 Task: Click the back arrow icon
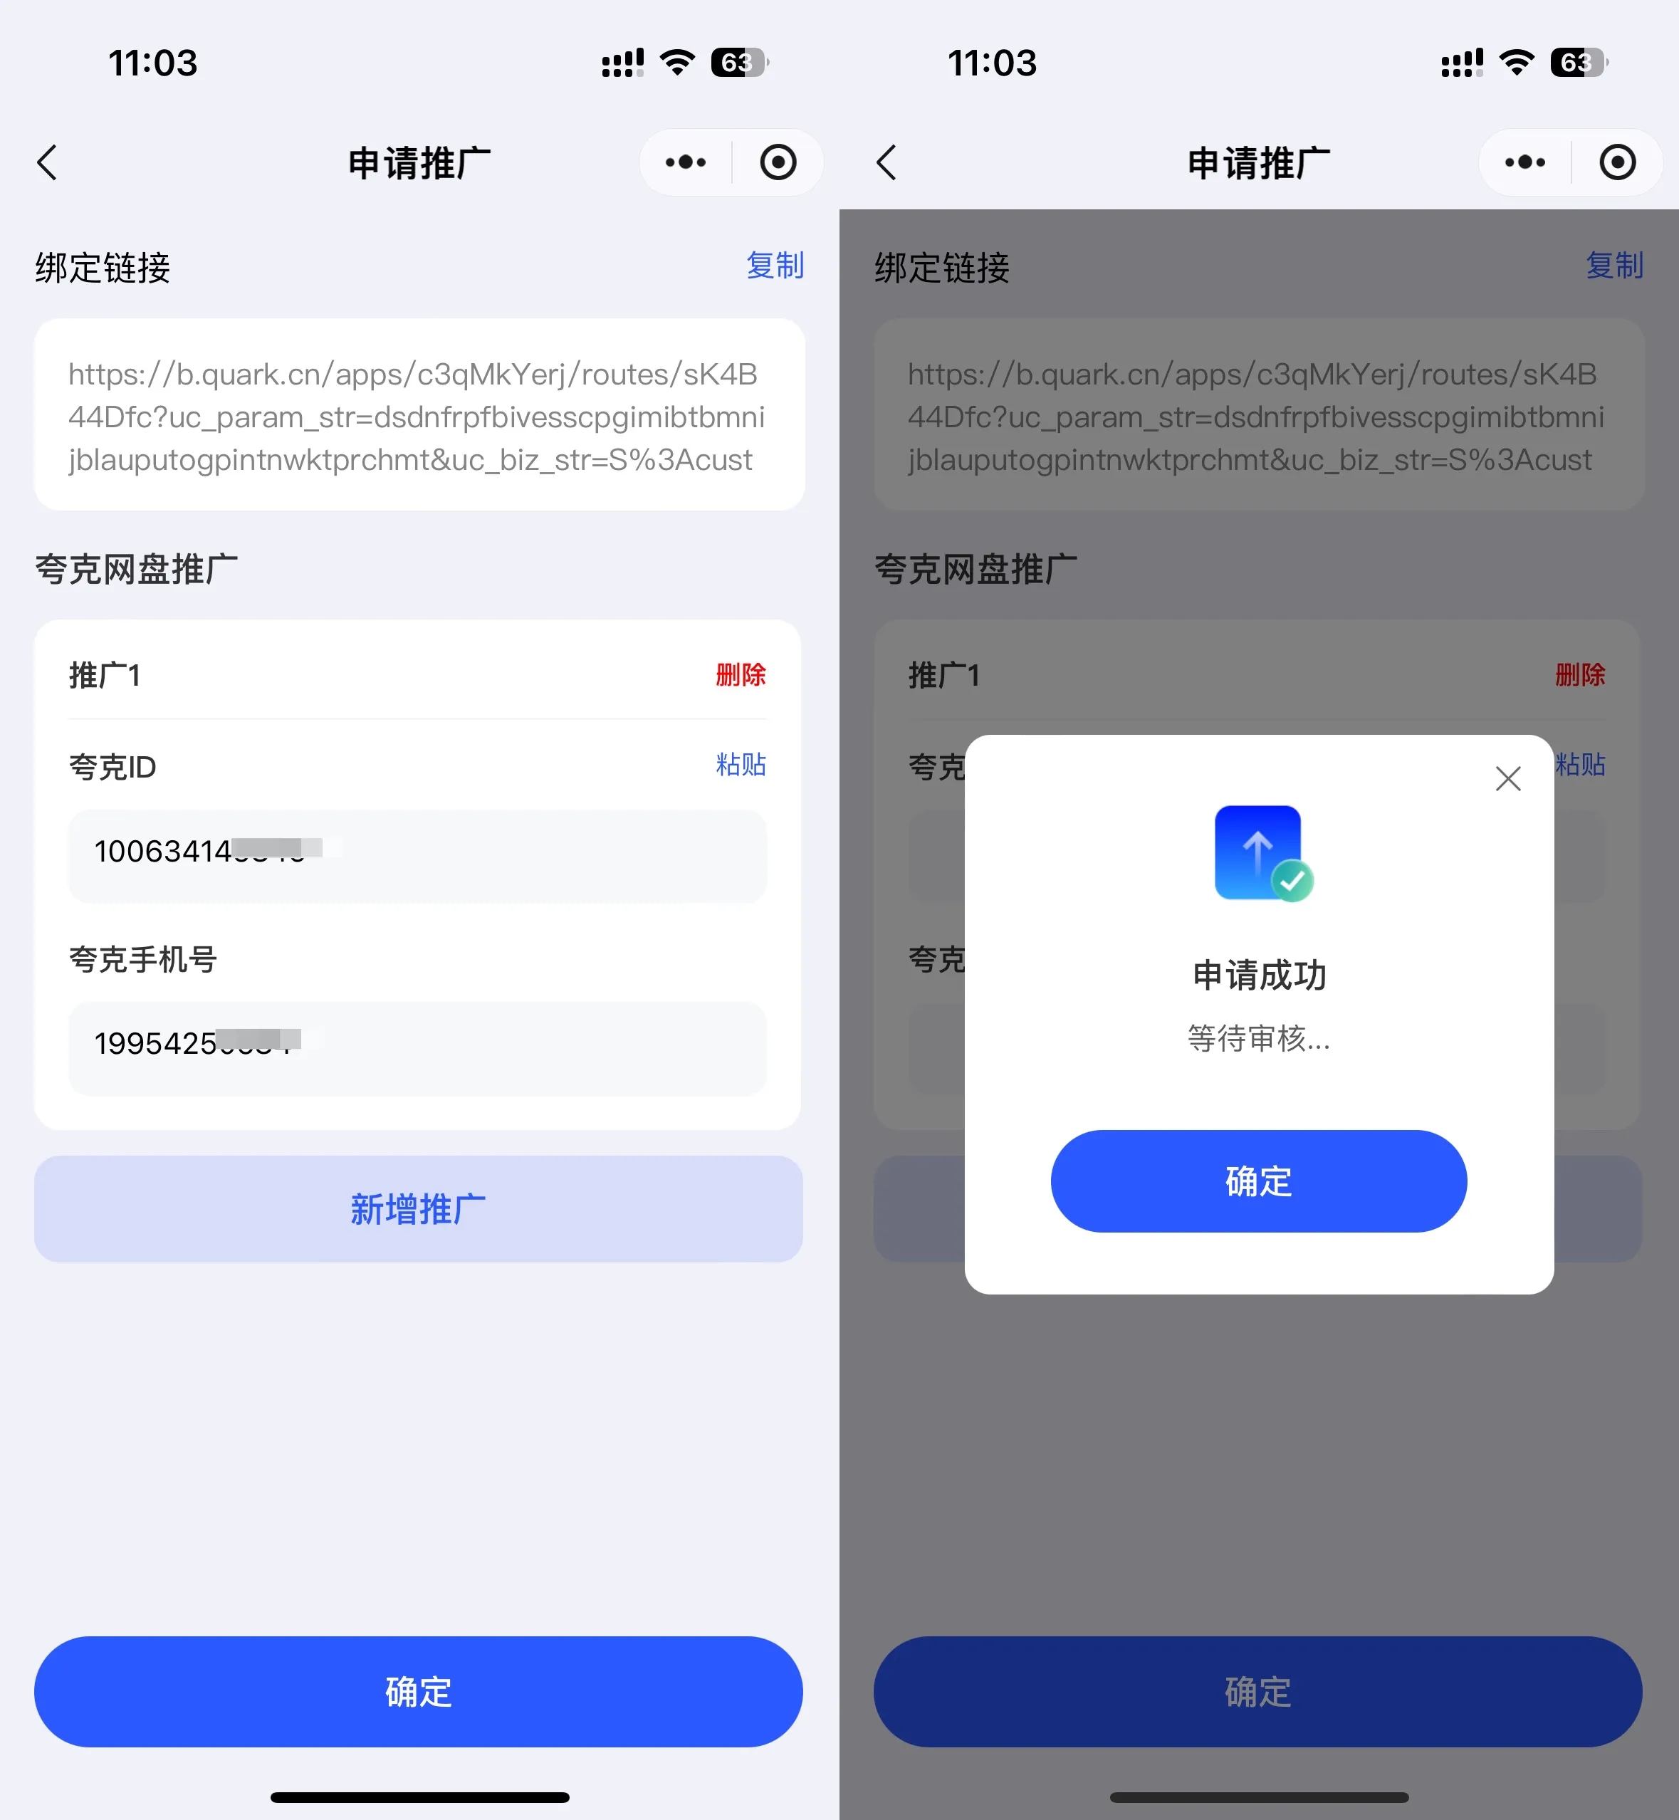coord(49,162)
